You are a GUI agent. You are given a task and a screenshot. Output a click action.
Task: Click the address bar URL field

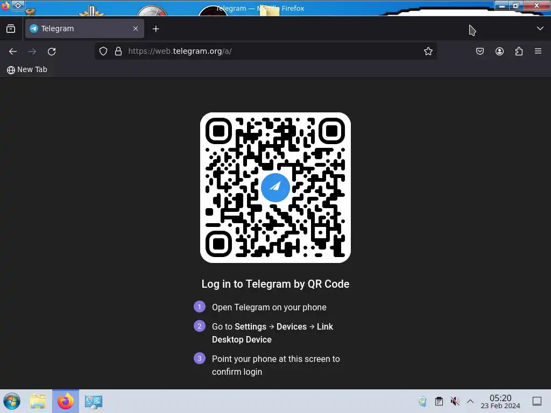(x=265, y=51)
